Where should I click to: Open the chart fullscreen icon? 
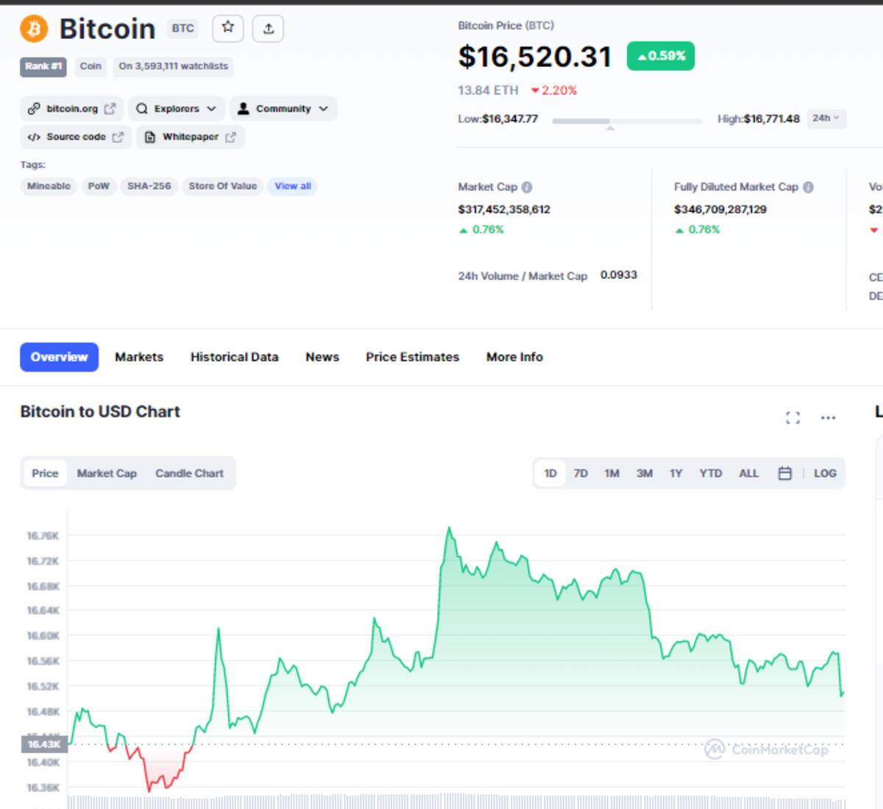792,418
